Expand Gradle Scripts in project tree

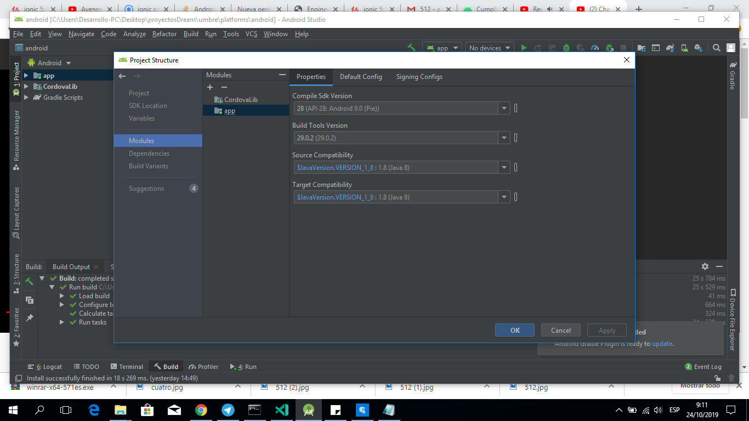pyautogui.click(x=26, y=98)
